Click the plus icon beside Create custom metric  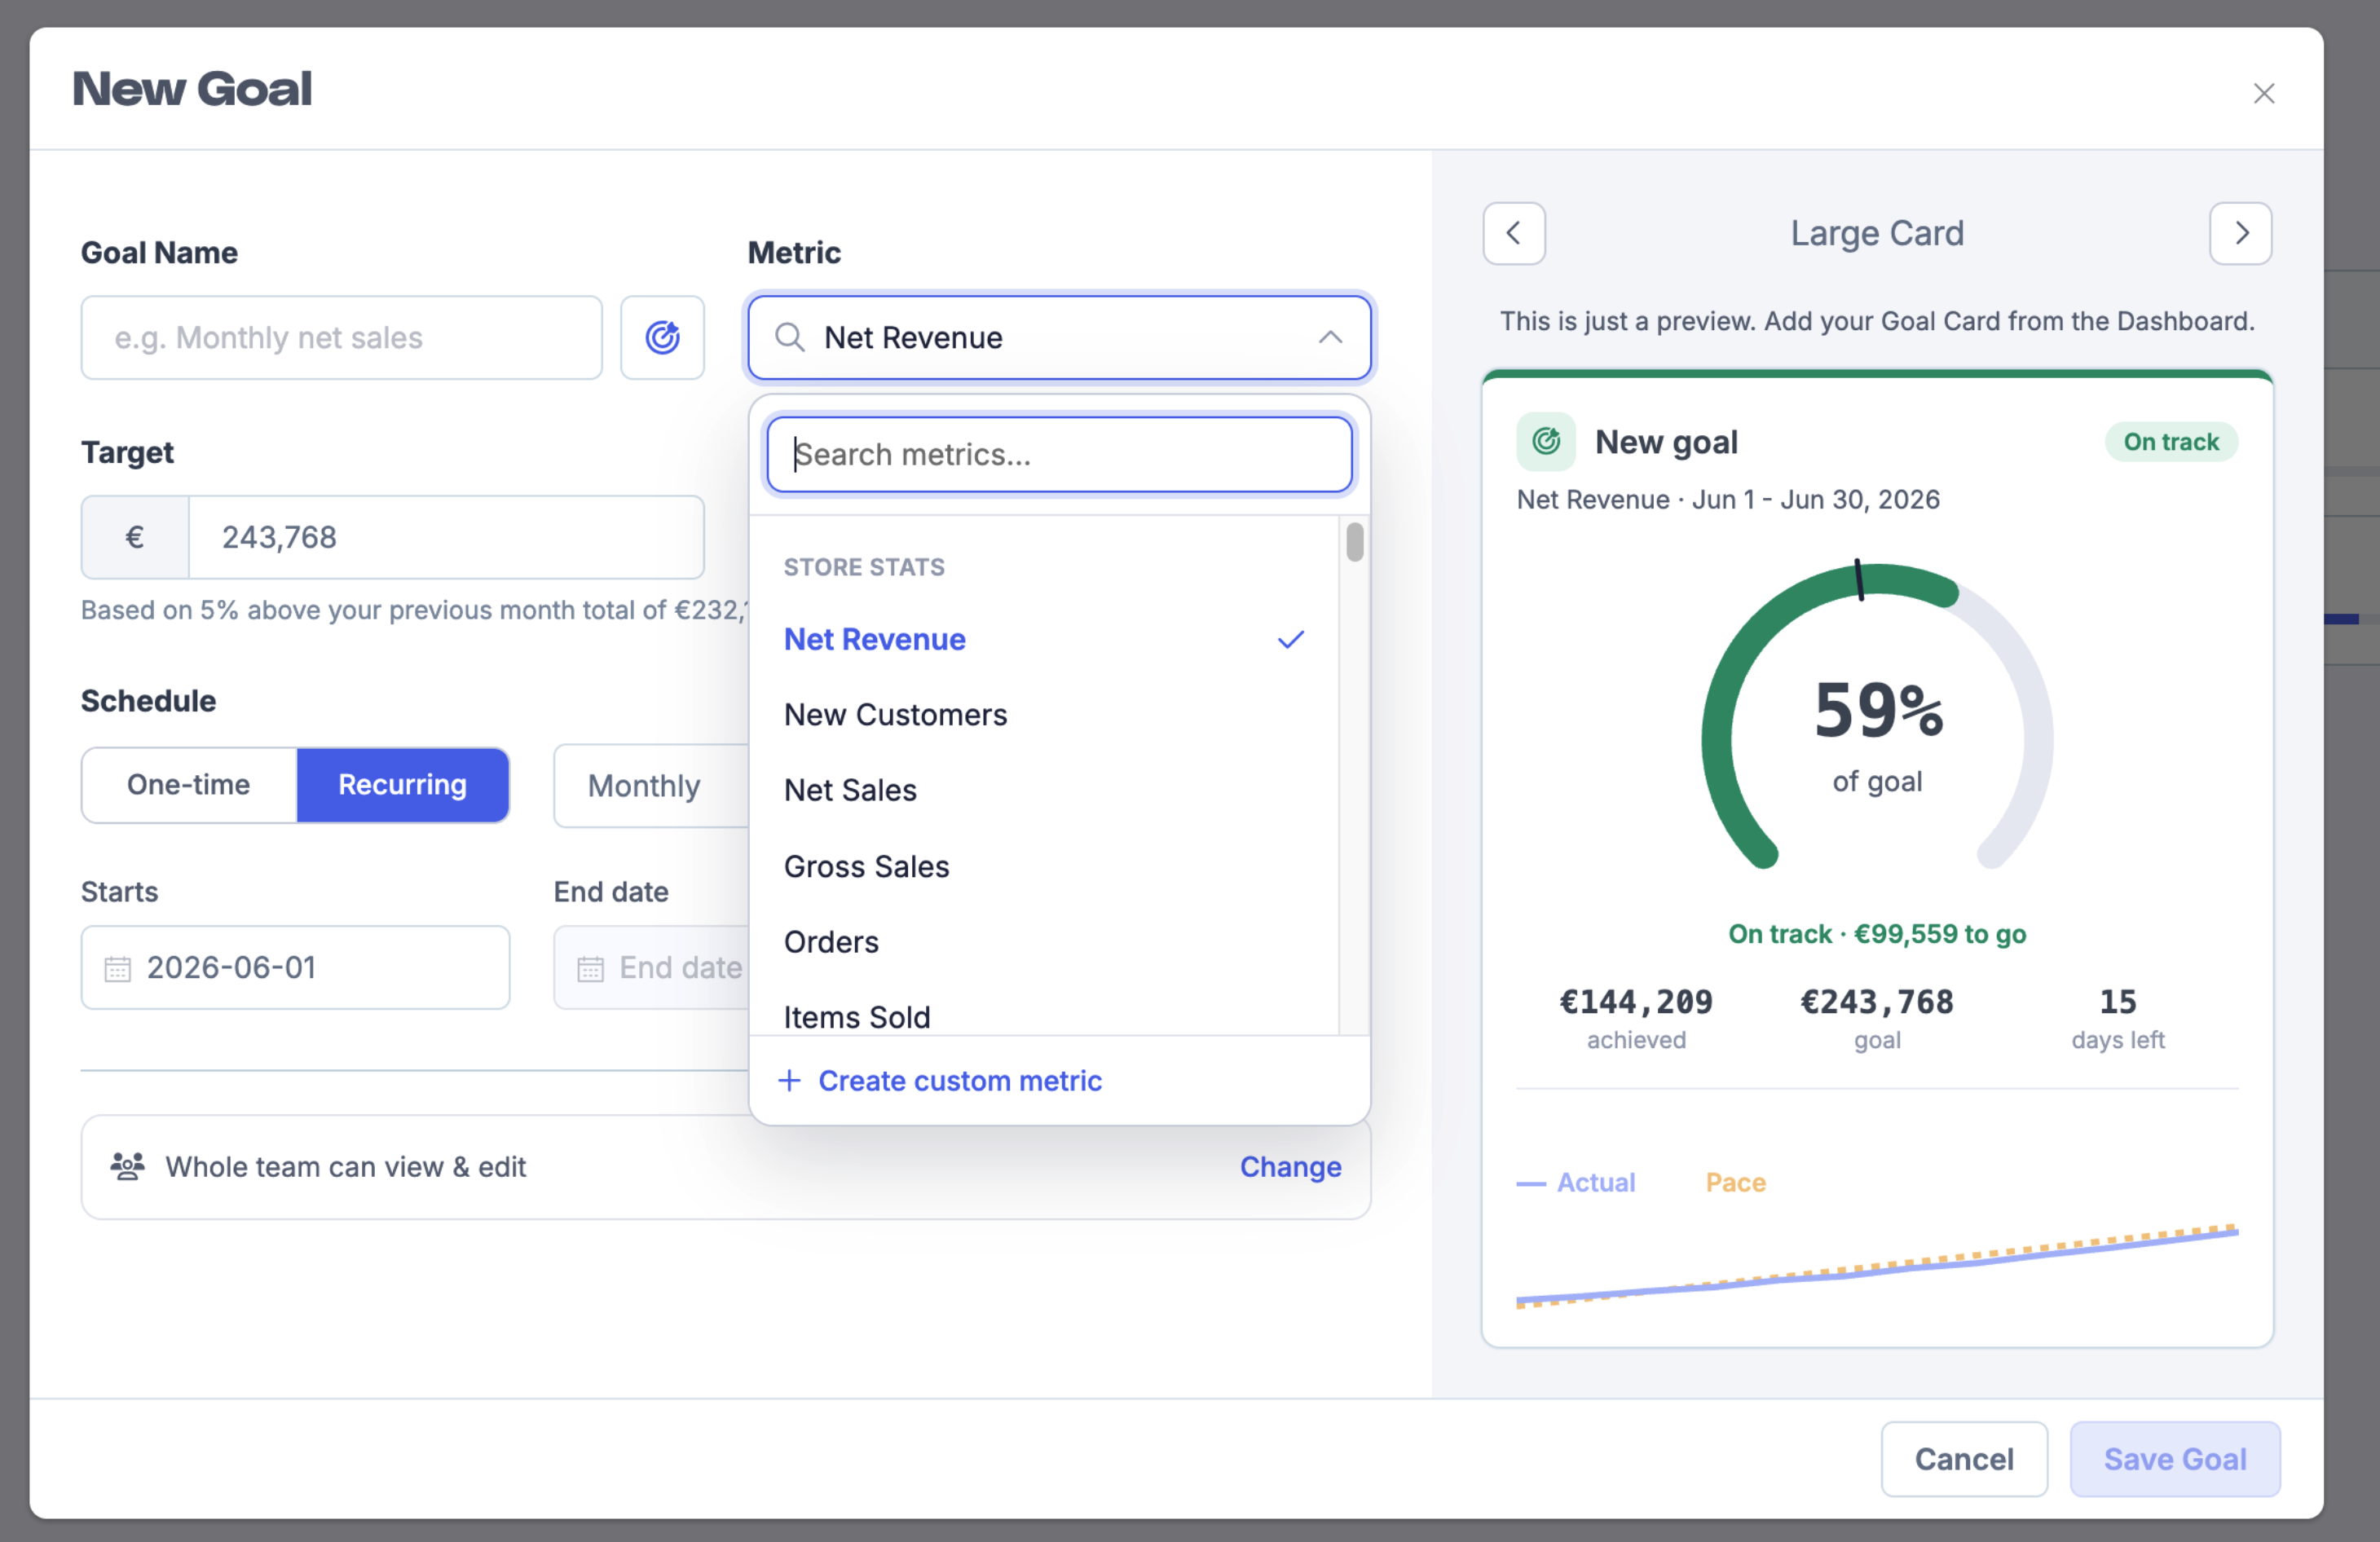coord(789,1080)
